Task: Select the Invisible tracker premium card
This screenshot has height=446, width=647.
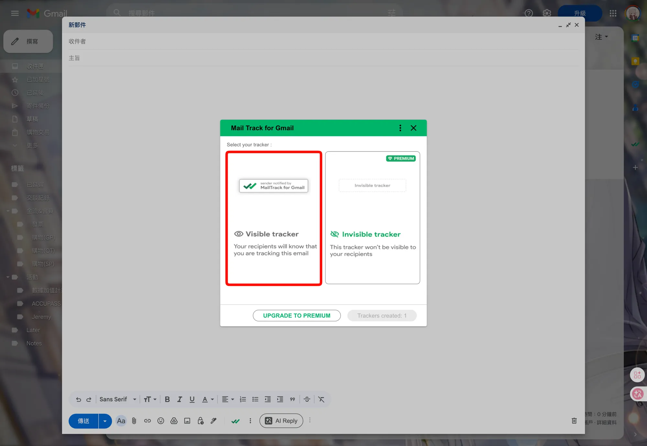Action: click(372, 218)
